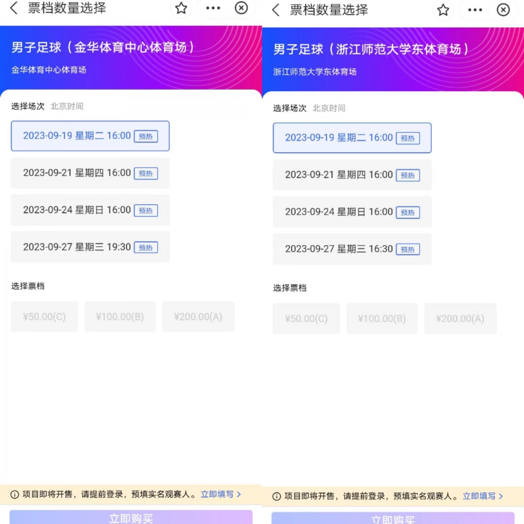The width and height of the screenshot is (524, 524).
Task: Tap 立即购买 button on left screen
Action: click(x=131, y=517)
